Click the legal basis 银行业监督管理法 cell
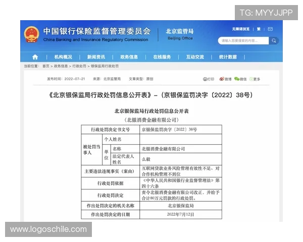This screenshot has width=303, height=242. (181, 184)
